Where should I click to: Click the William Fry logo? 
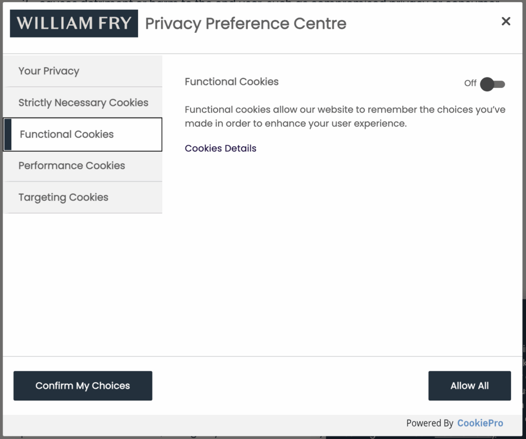73,23
